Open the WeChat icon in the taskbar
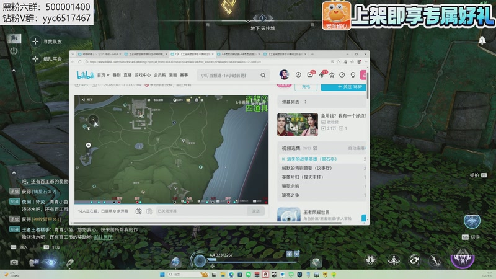The width and height of the screenshot is (496, 279). (249, 274)
